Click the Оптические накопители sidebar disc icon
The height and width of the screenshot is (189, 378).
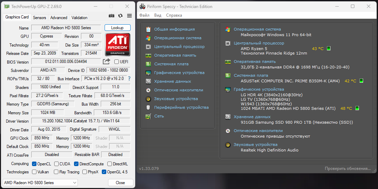point(148,90)
